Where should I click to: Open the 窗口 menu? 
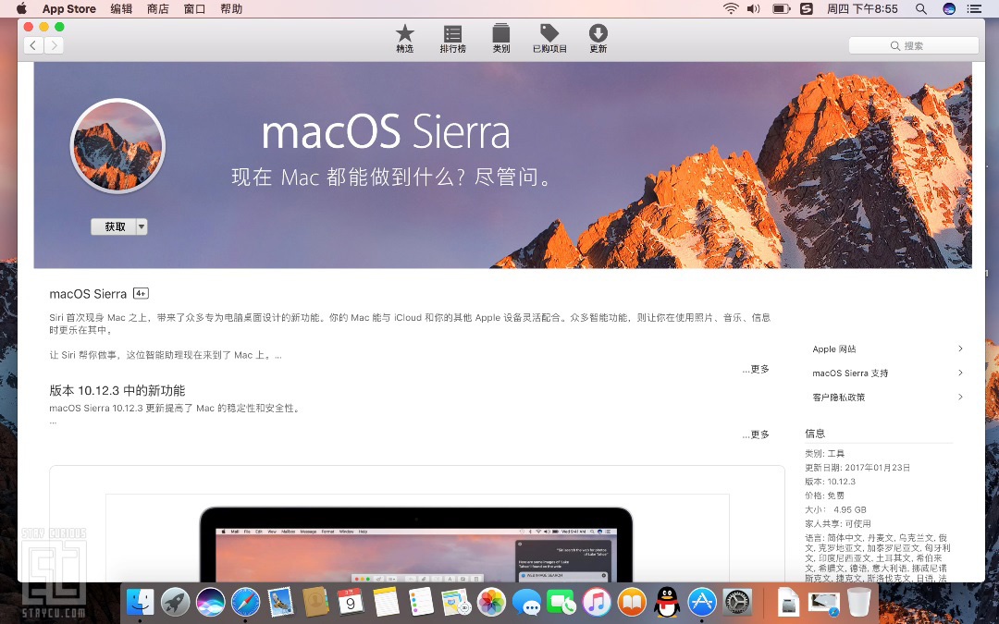click(194, 9)
